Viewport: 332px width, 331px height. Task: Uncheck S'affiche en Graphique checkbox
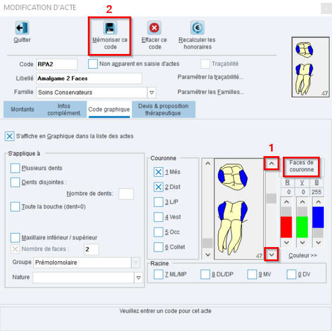pos(9,136)
